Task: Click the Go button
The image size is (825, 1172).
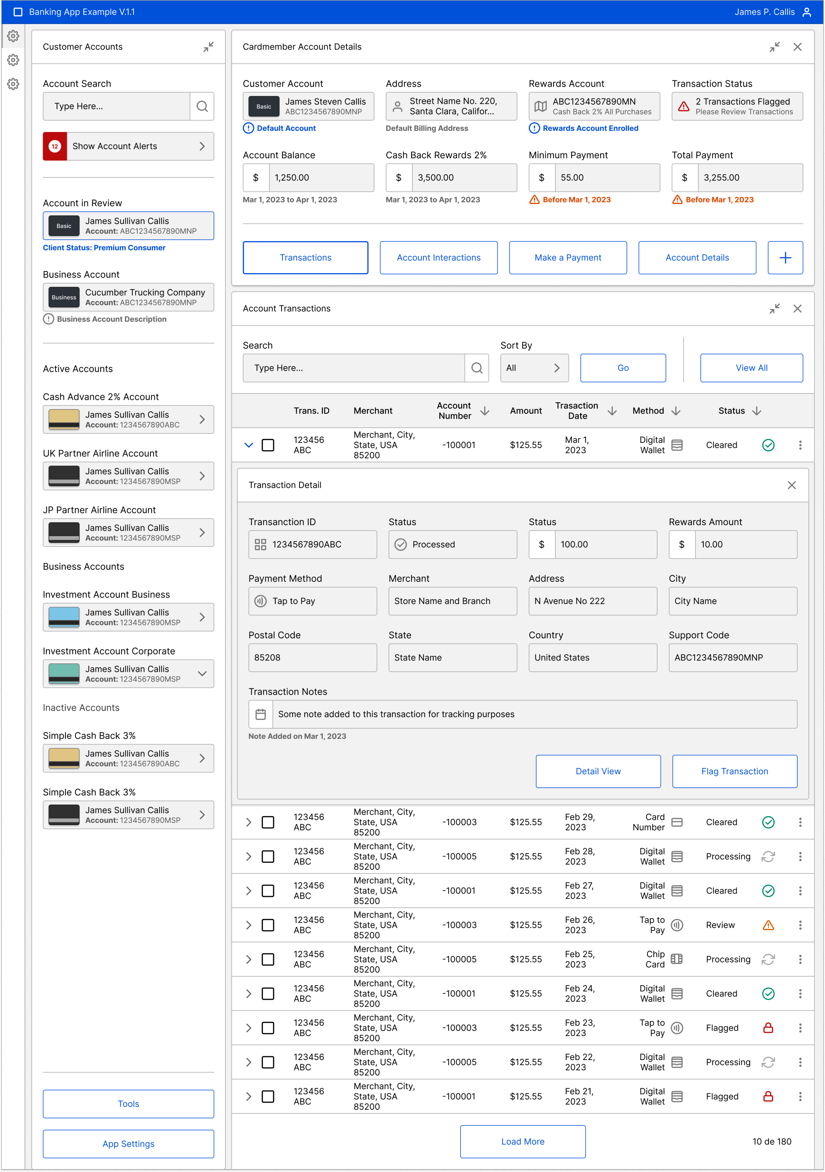Action: [623, 368]
